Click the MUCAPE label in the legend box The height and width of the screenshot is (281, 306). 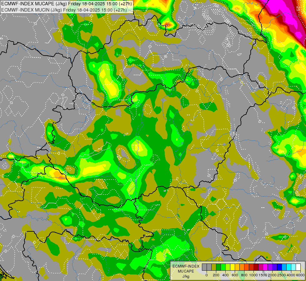pos(186,271)
